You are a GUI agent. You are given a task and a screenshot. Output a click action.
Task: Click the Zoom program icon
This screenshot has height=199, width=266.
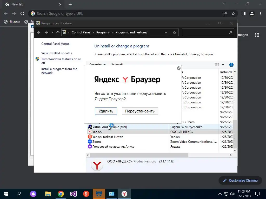90,141
